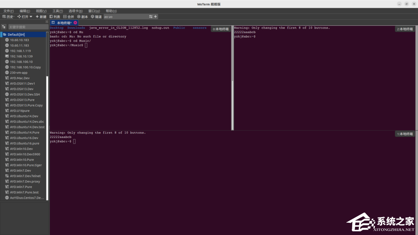This screenshot has height=235, width=418.
Task: Click the 0:本地终端 pane label
Action: tap(220, 29)
